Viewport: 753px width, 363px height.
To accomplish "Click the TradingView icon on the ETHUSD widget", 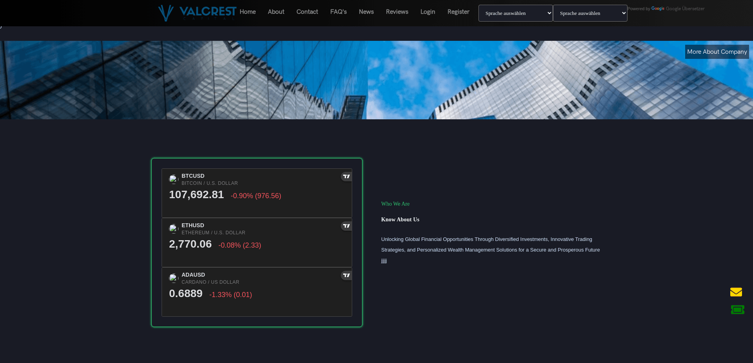I will point(346,226).
